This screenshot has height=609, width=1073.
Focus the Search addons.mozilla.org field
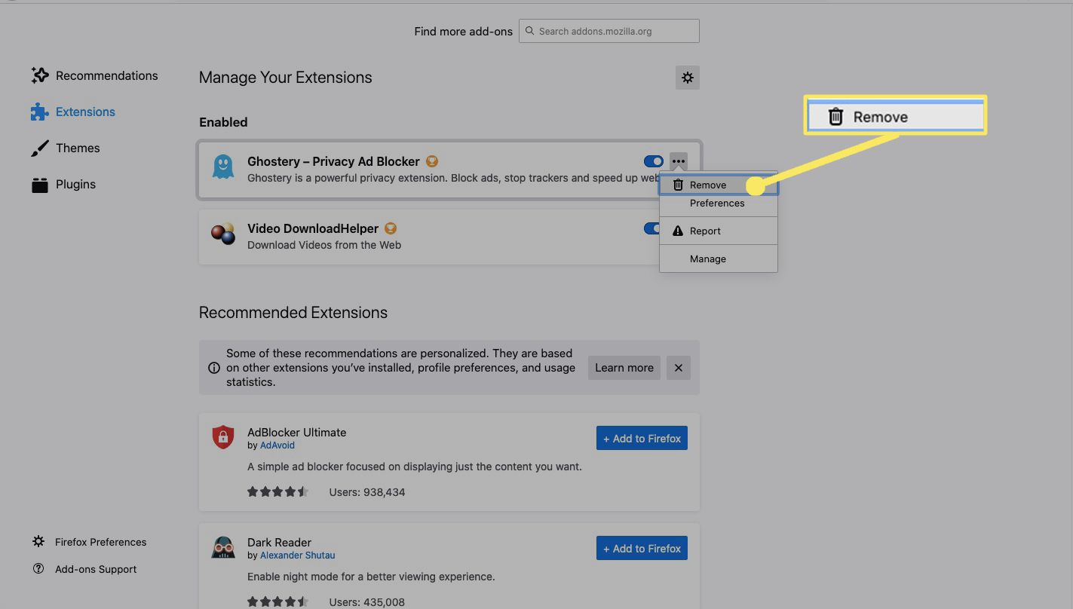point(609,31)
